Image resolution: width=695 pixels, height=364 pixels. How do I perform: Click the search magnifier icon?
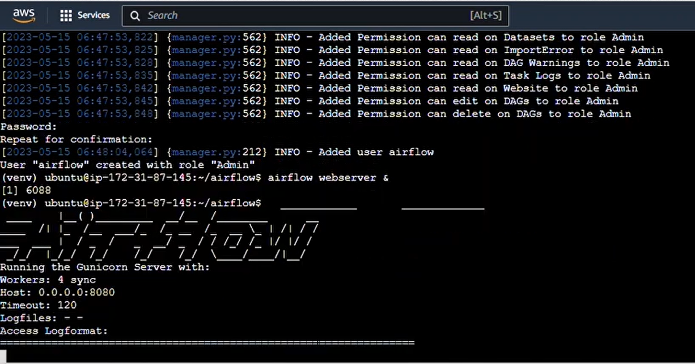[x=135, y=16]
